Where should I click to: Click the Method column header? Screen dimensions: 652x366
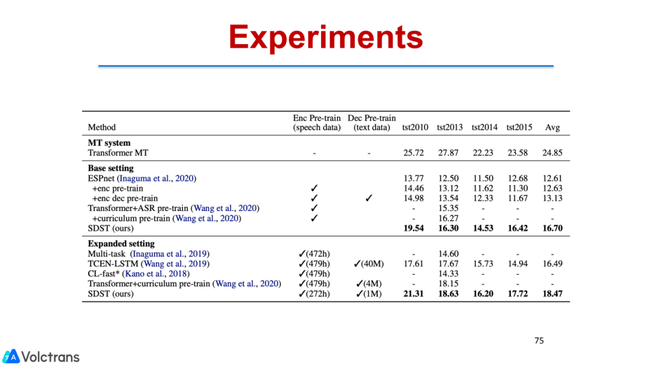coord(101,127)
